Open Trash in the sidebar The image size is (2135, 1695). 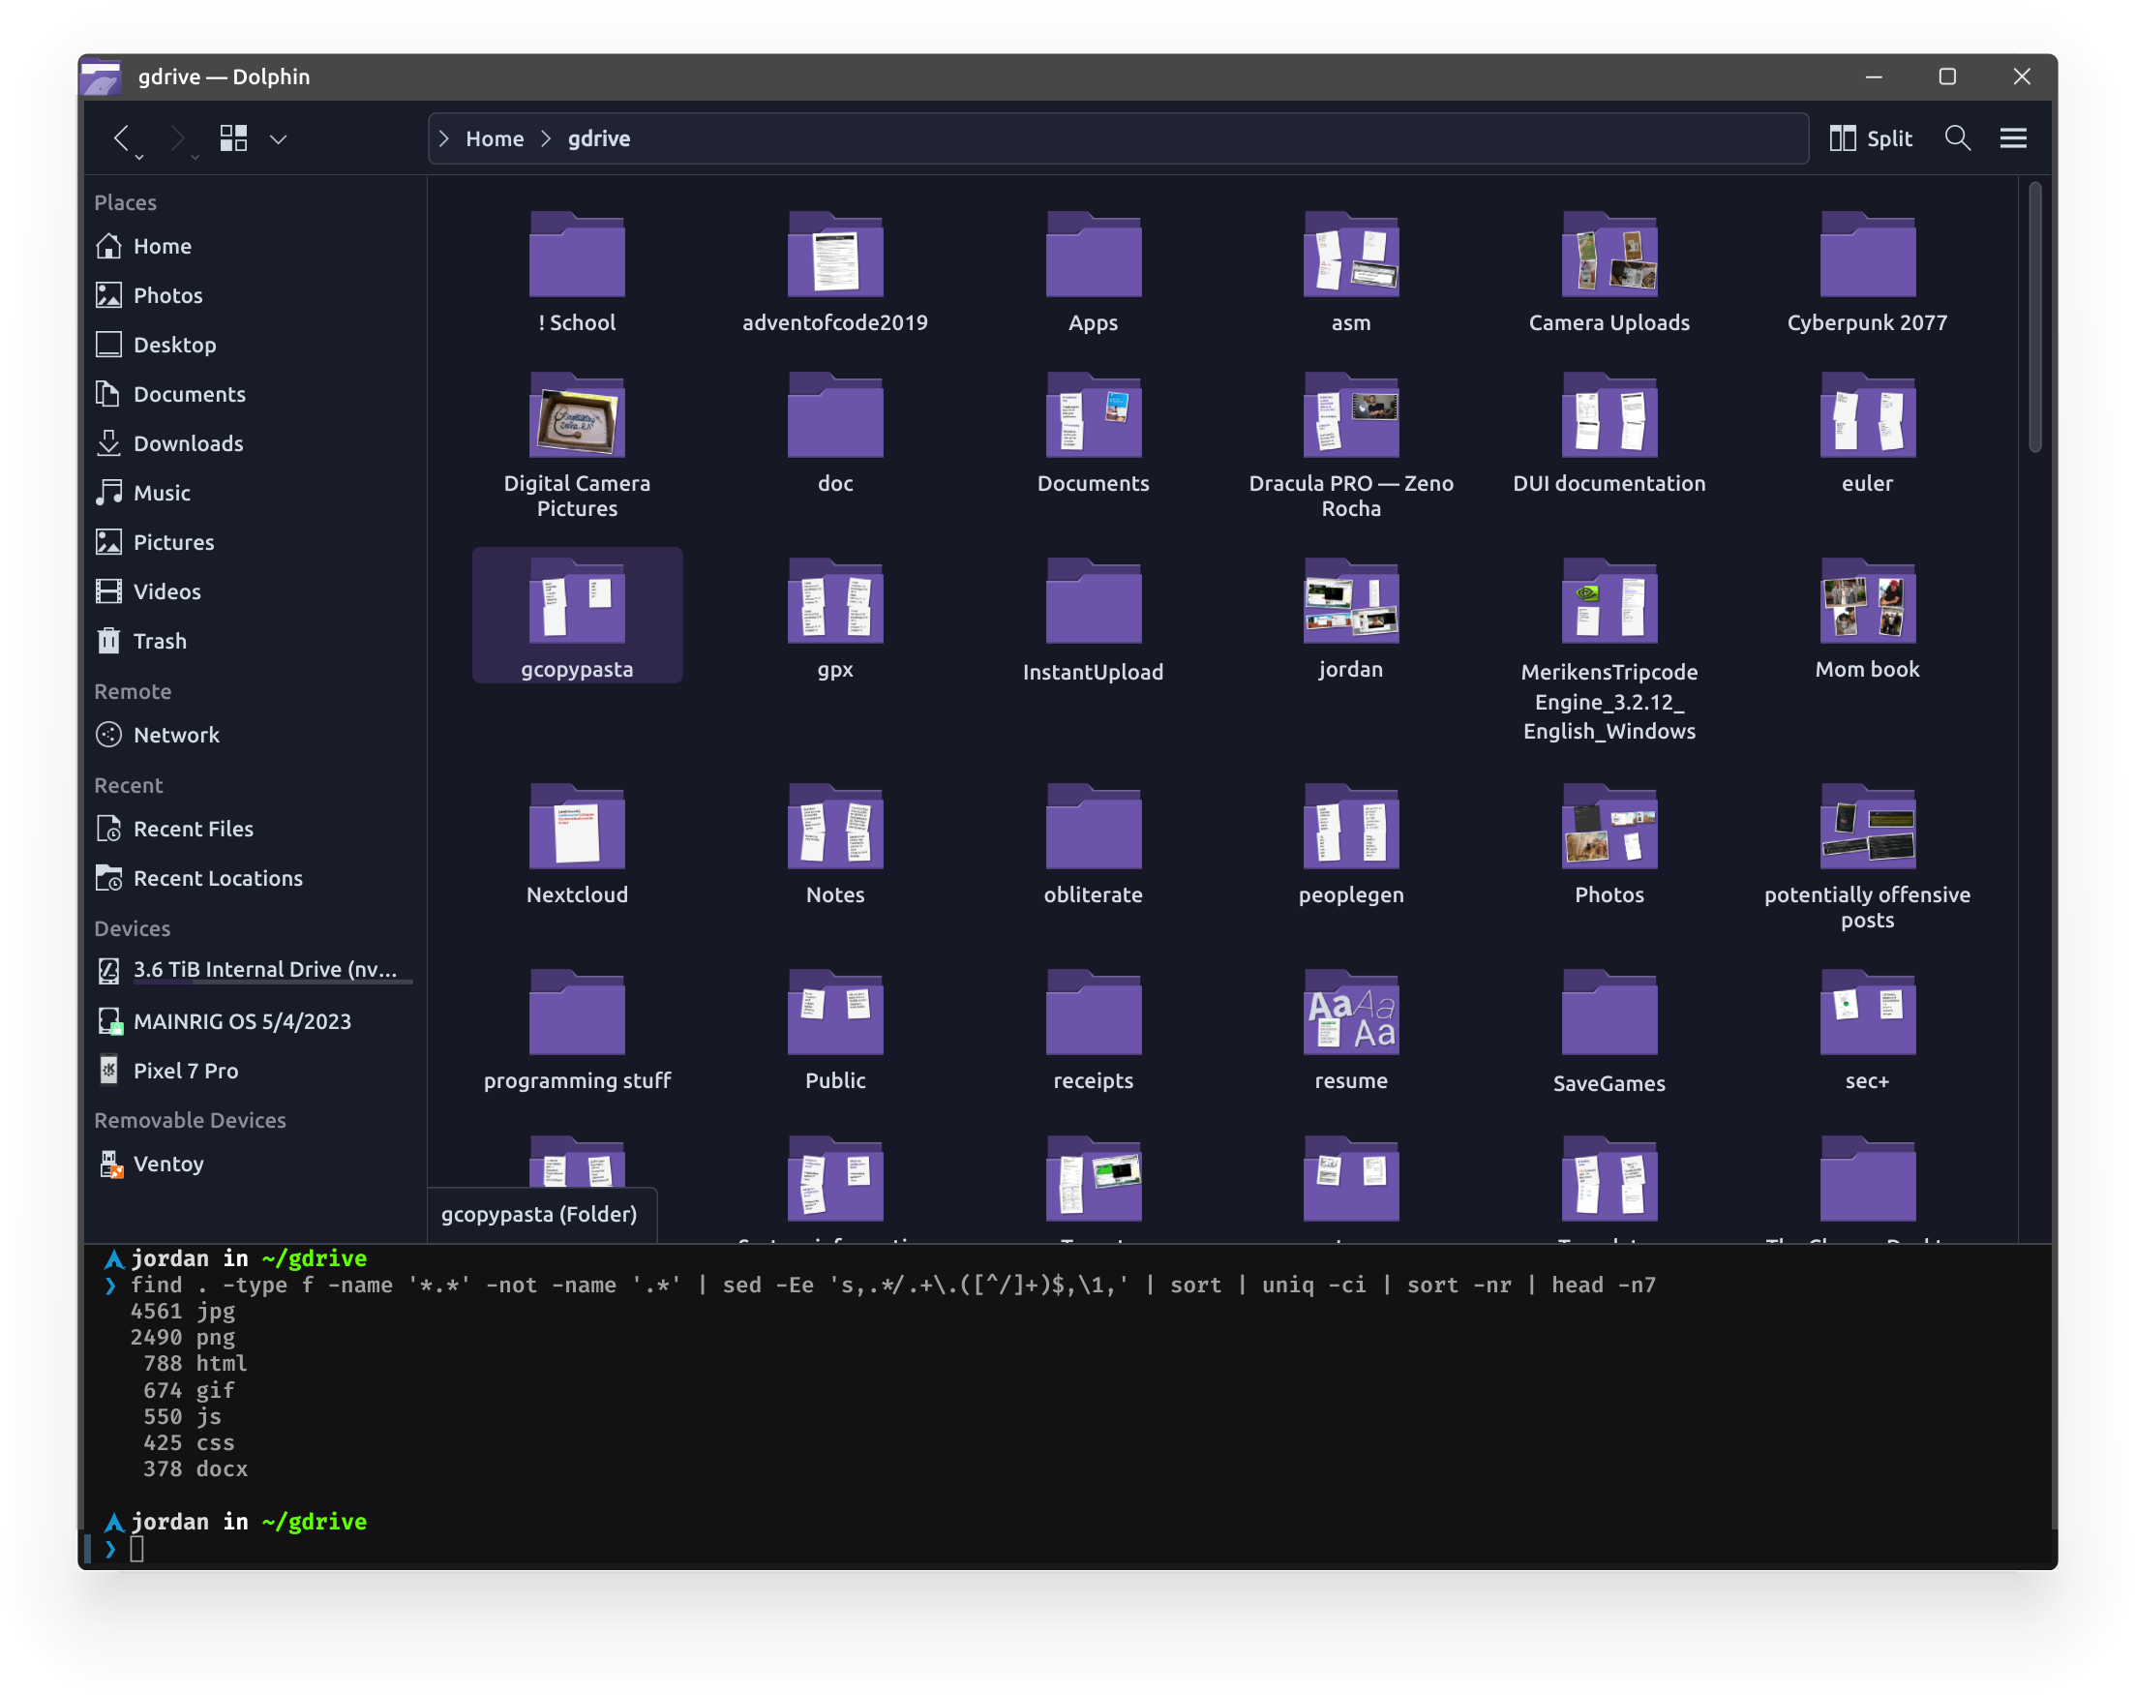pyautogui.click(x=254, y=641)
